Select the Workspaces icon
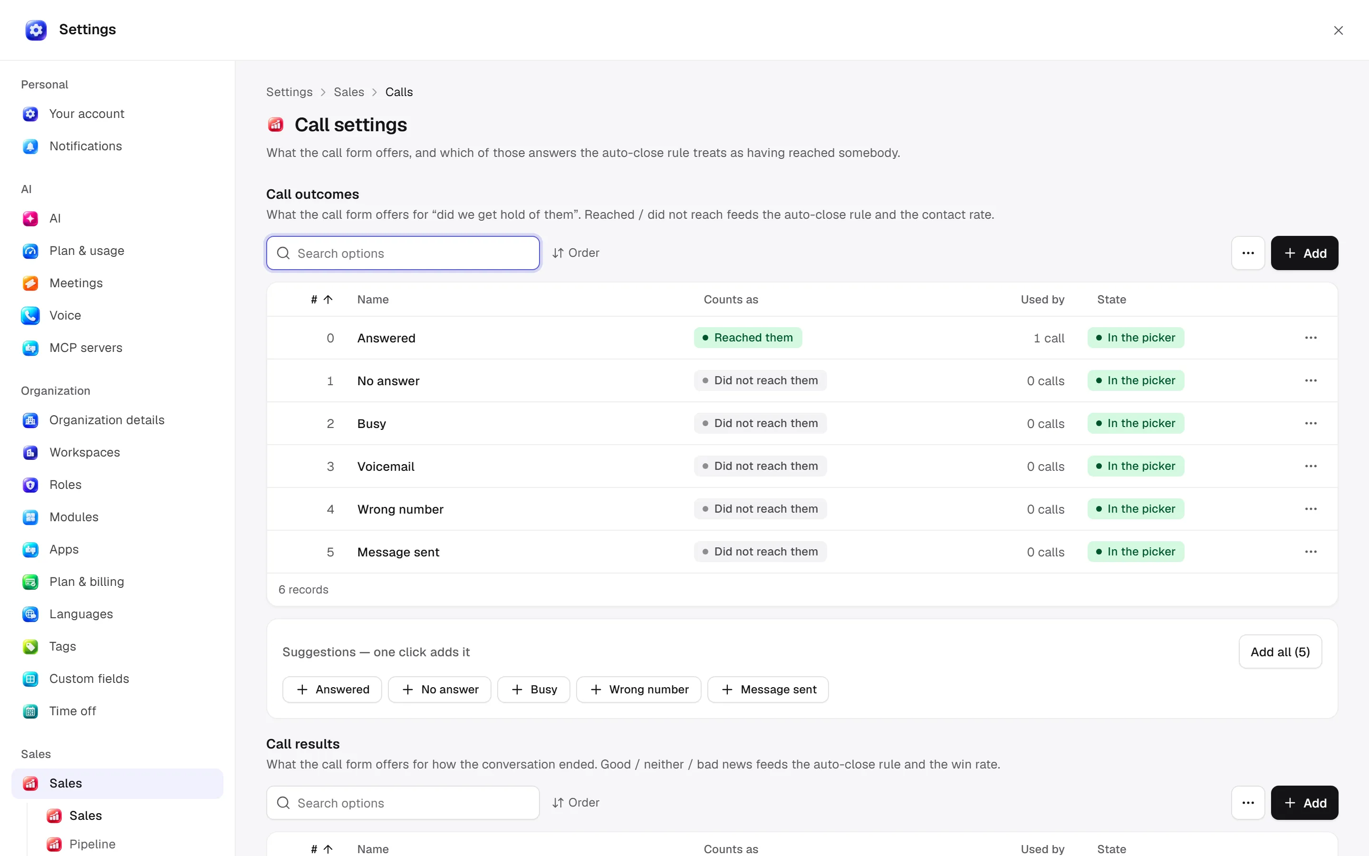This screenshot has width=1369, height=856. [x=30, y=452]
